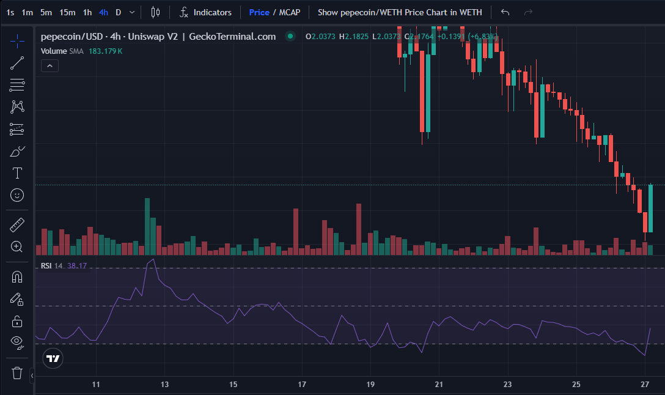Click the date label 11 on time axis

click(x=96, y=385)
